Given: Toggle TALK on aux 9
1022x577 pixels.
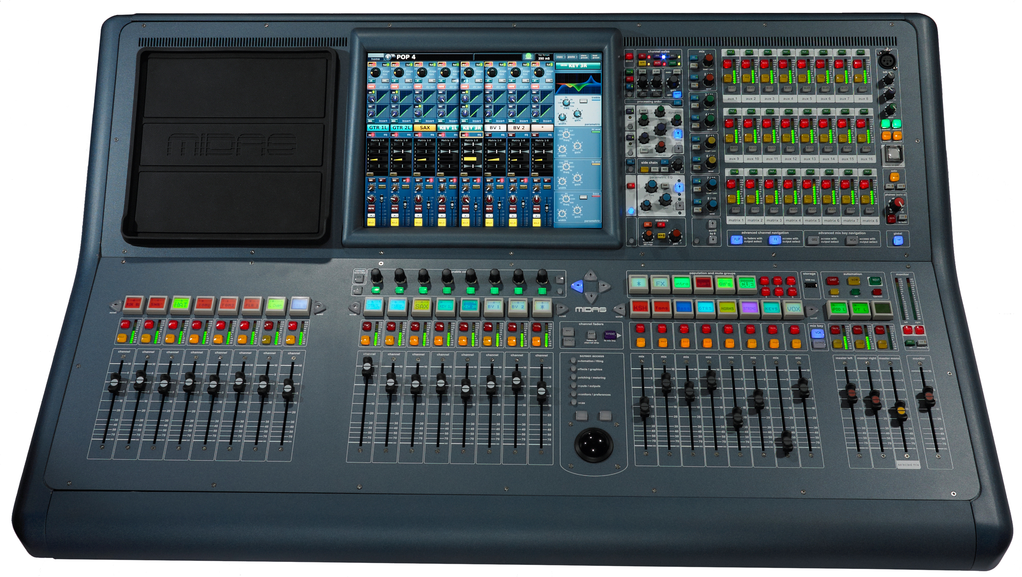Looking at the screenshot, I should point(733,111).
